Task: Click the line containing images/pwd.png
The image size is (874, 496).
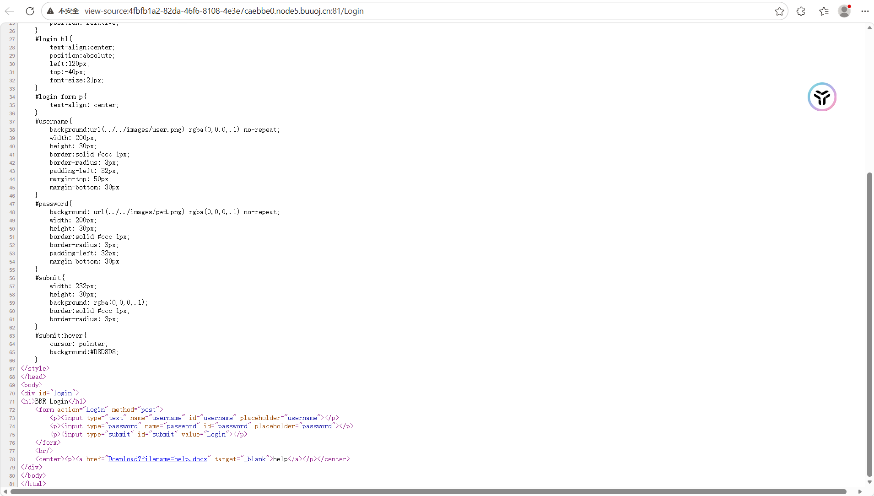Action: pos(165,212)
